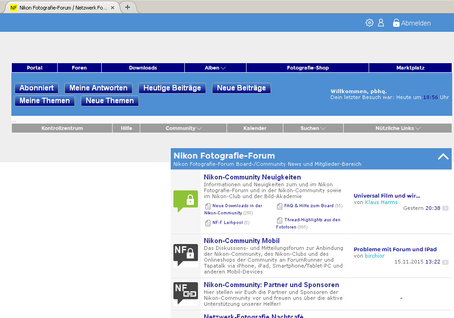Open FAQ & Hilfe zum Board subforum
Viewport: 454px width, 318px height.
pos(309,206)
